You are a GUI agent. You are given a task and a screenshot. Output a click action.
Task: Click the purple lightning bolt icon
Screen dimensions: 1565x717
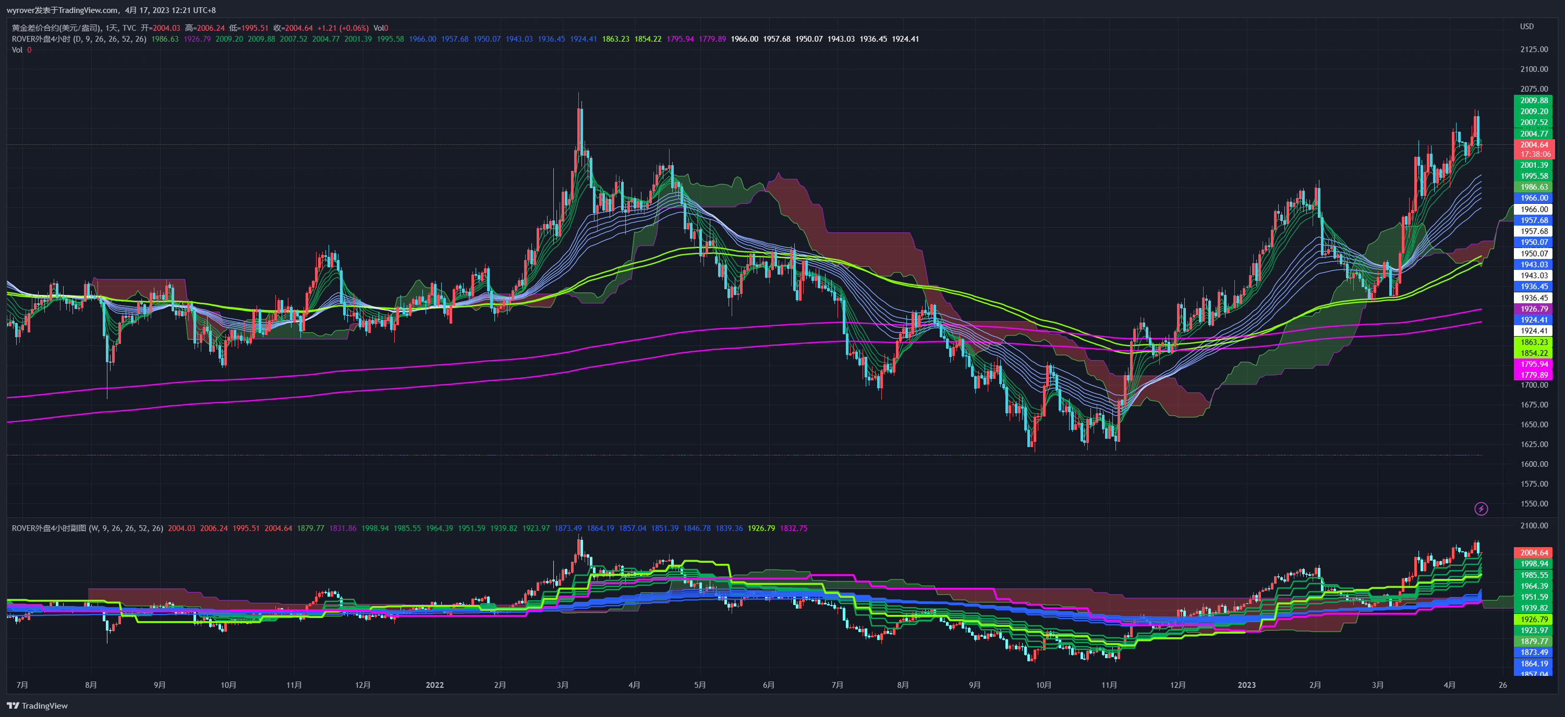point(1481,509)
